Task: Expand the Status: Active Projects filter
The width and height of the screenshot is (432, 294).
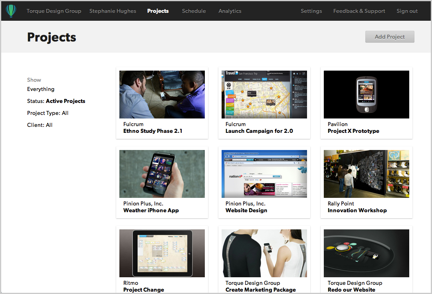Action: 56,101
